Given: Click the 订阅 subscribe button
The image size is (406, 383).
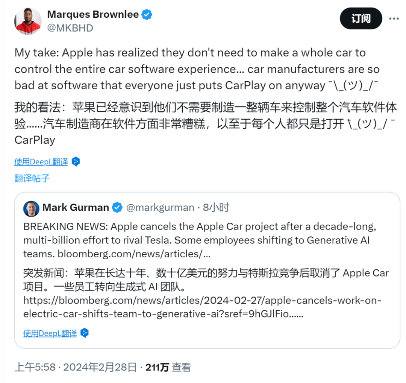Looking at the screenshot, I should (361, 18).
